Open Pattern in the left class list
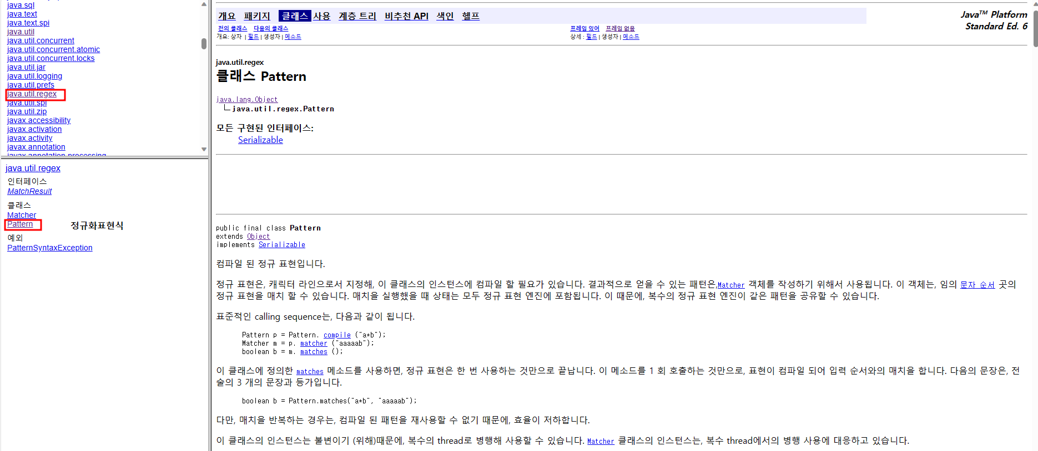 point(20,224)
